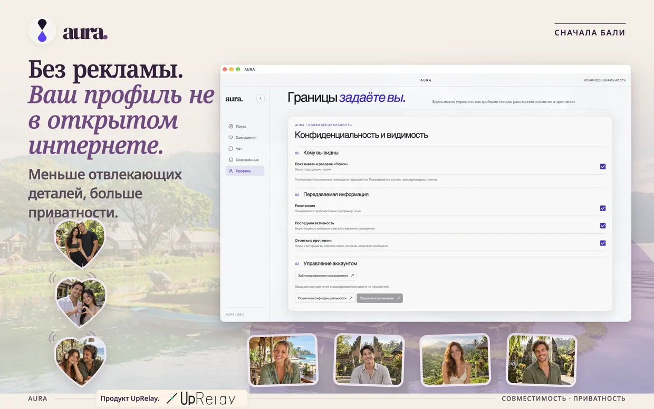This screenshot has width=654, height=409.
Task: Select the blonde woman's beach café photo
Action: tap(283, 360)
